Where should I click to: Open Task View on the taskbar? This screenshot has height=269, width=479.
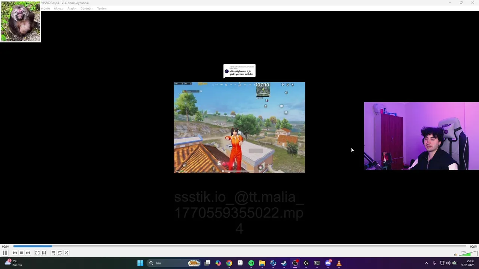click(207, 263)
